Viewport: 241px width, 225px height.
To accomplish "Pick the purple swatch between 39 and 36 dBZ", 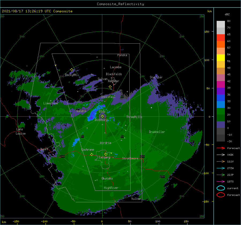I will tap(221, 91).
